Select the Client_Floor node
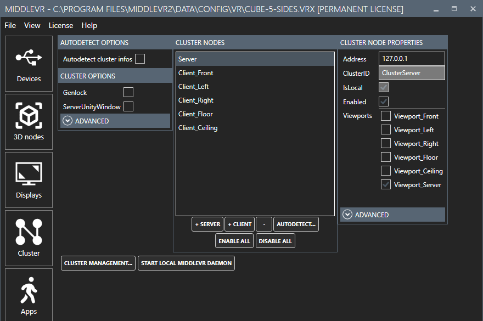483x321 pixels. pyautogui.click(x=255, y=114)
